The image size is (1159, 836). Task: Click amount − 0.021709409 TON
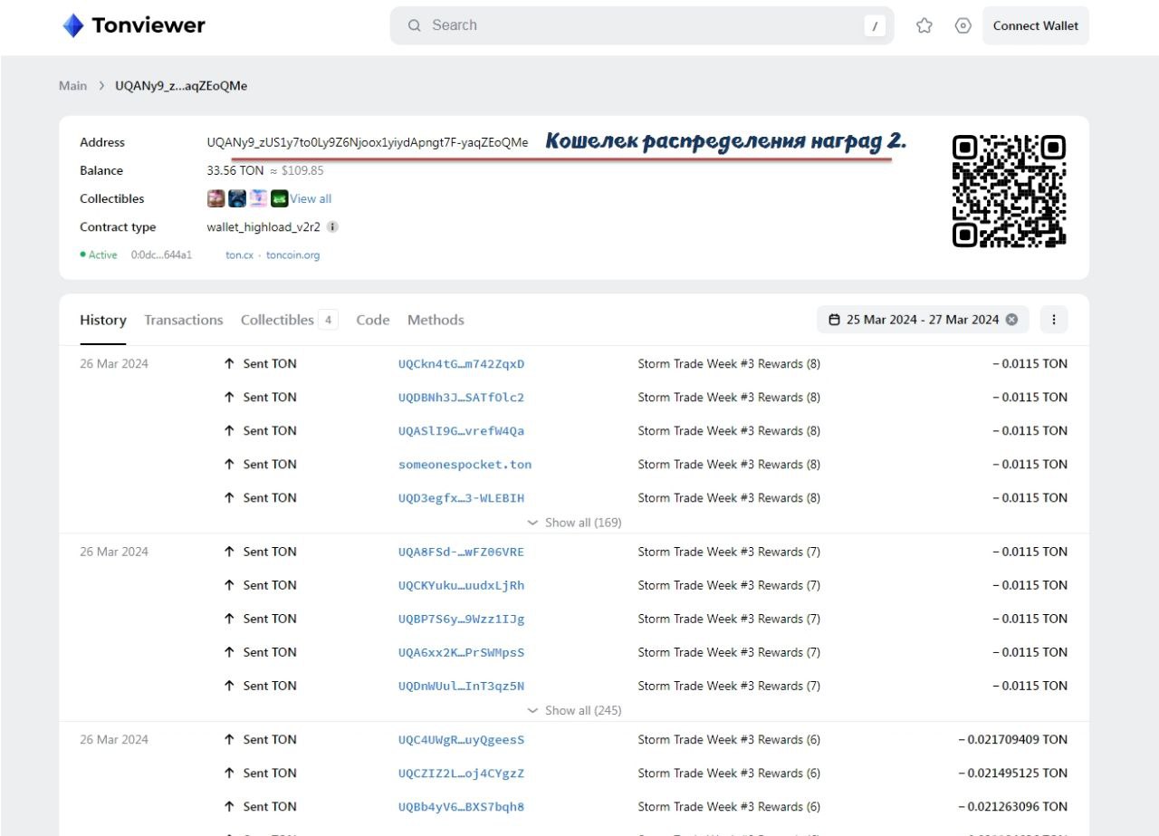coord(1013,740)
